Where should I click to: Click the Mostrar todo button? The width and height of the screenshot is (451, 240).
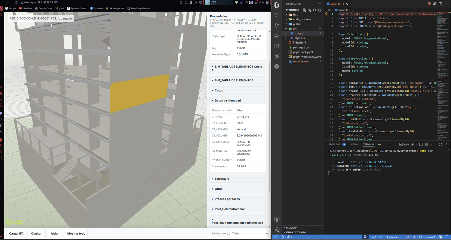coord(76,233)
